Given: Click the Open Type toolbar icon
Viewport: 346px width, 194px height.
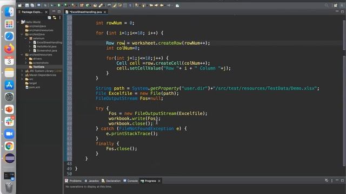Looking at the screenshot, I should pyautogui.click(x=95, y=5).
